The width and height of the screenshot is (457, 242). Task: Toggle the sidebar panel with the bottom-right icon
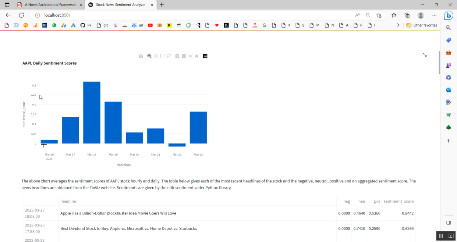[448, 222]
